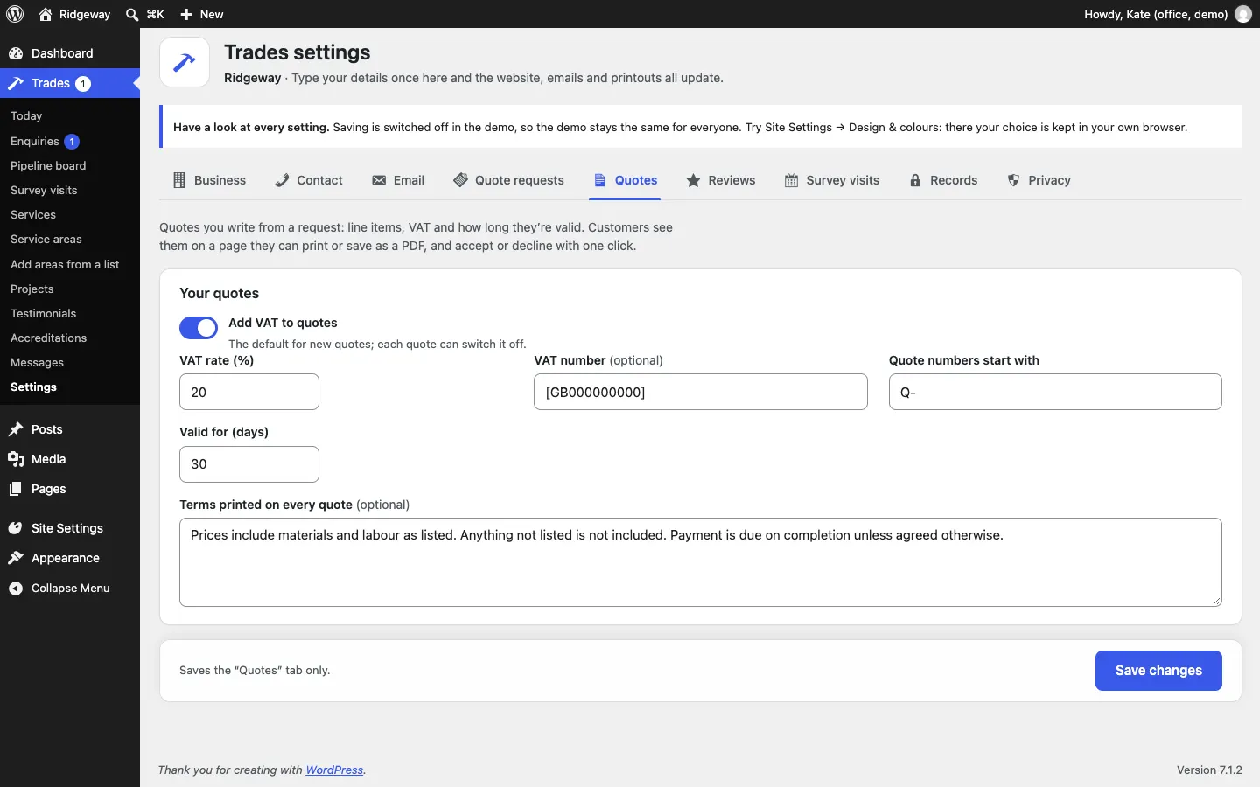Click the building icon on the Business tab

179,180
